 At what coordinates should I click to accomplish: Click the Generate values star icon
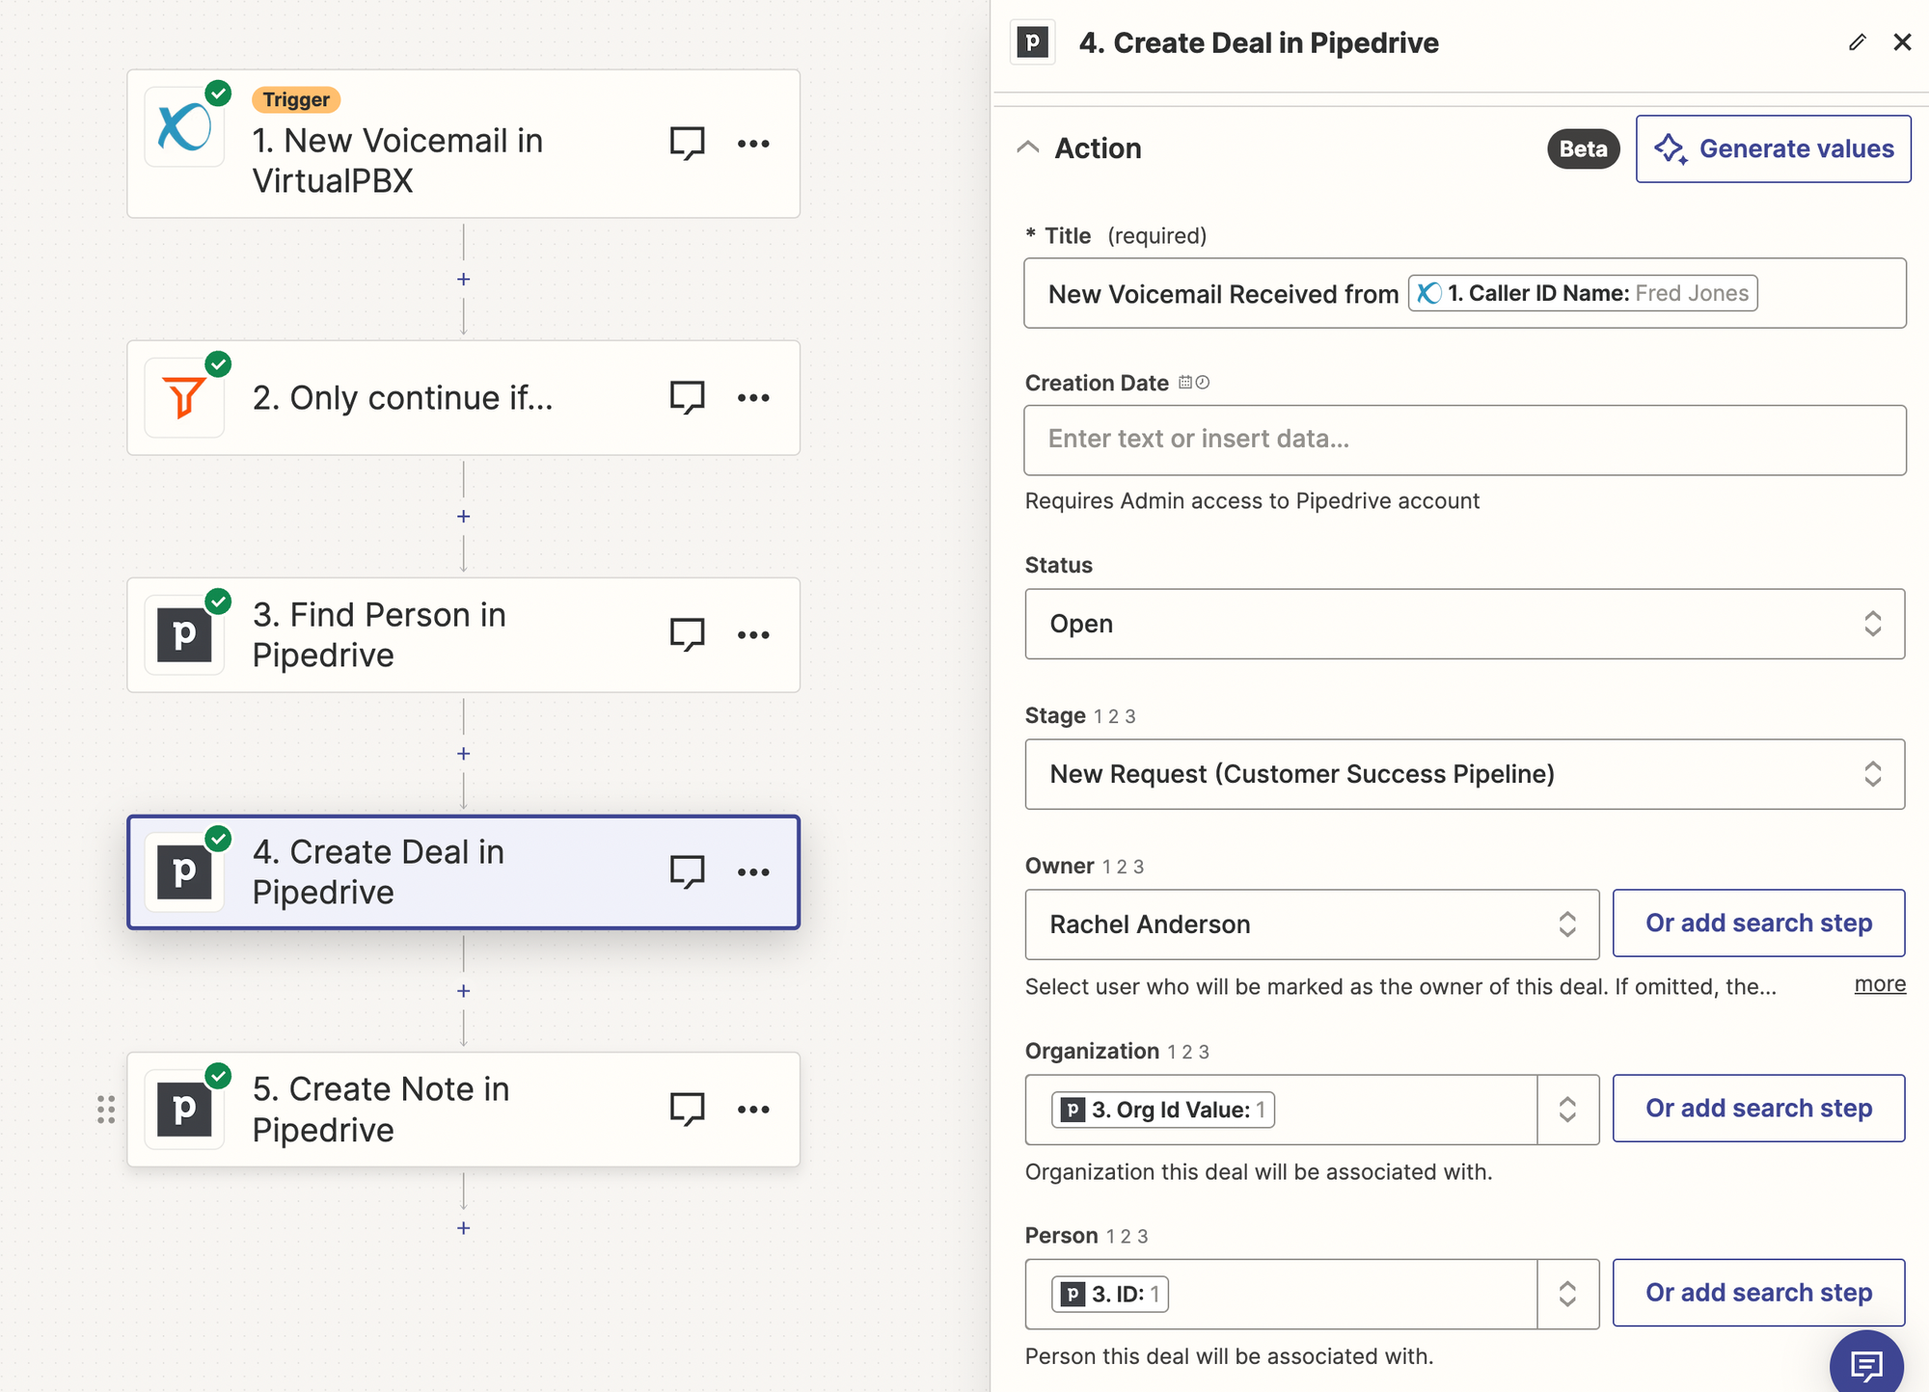[x=1669, y=148]
